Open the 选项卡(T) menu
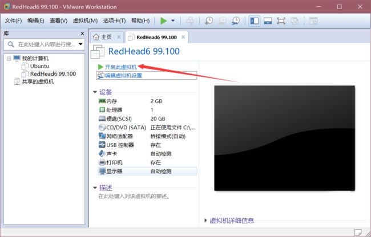The height and width of the screenshot is (237, 371). coord(114,21)
